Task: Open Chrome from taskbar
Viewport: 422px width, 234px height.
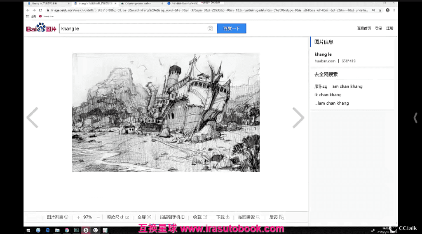Action: (x=67, y=230)
